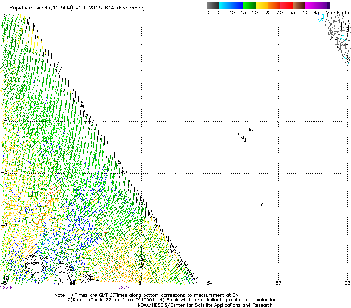Click the gray 0-5 knots legend swatch
This screenshot has width=351, height=308.
[212, 6]
